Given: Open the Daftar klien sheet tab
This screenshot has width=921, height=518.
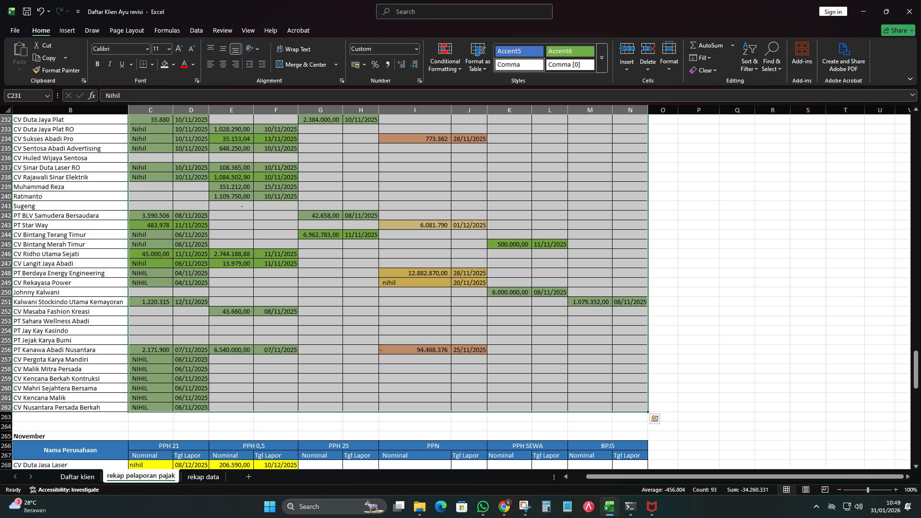Looking at the screenshot, I should tap(77, 477).
